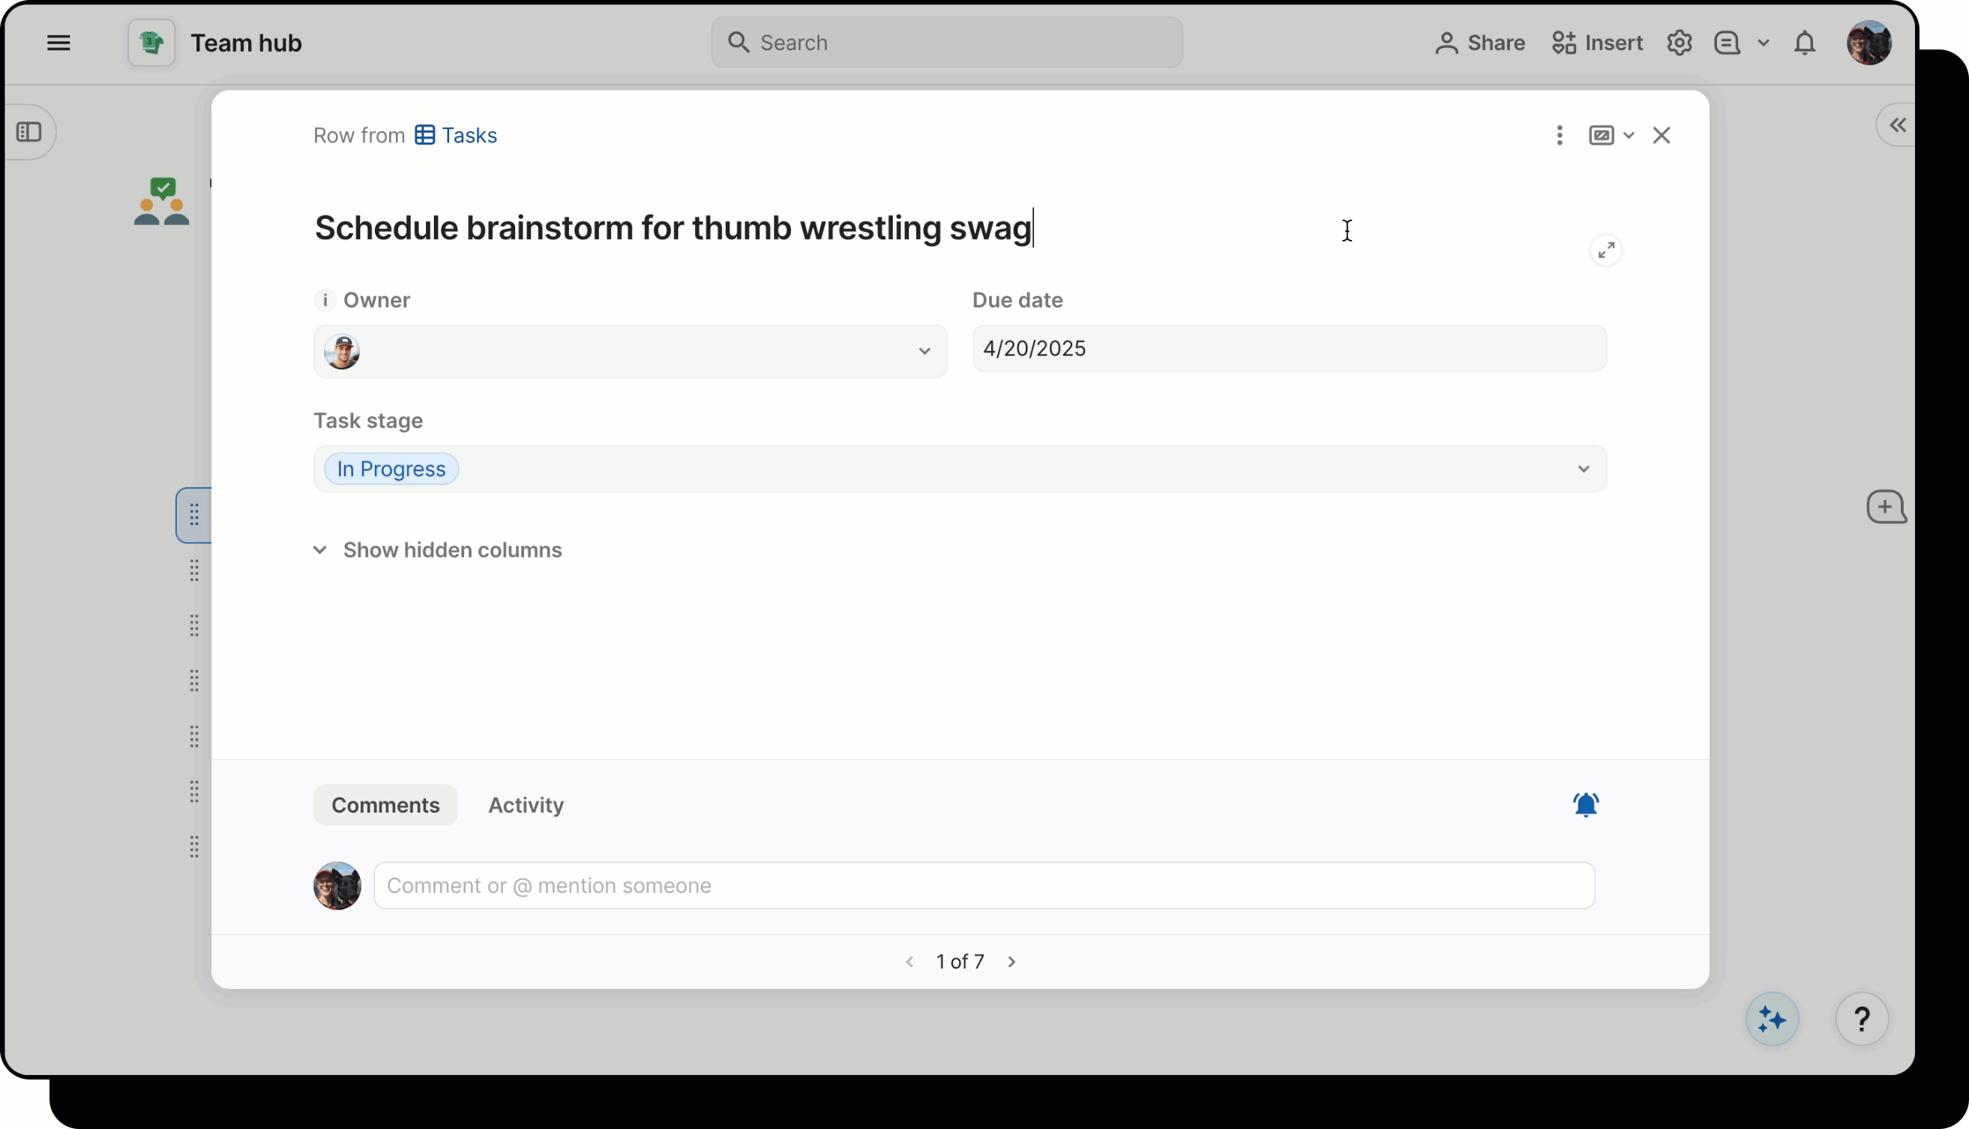The width and height of the screenshot is (1969, 1129).
Task: Click the Due date field
Action: tap(1289, 348)
